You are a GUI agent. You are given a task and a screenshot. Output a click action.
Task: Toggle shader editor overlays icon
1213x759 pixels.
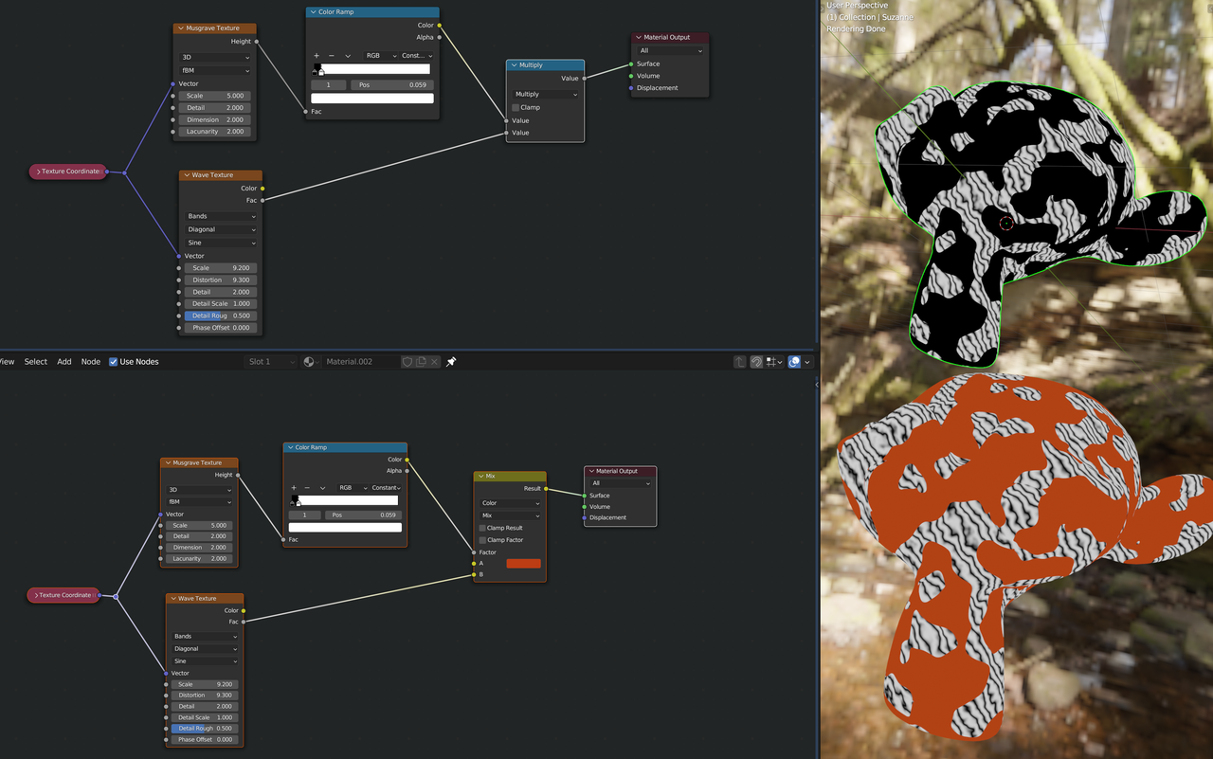[794, 361]
